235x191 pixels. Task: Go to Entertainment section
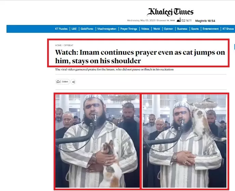[210, 29]
